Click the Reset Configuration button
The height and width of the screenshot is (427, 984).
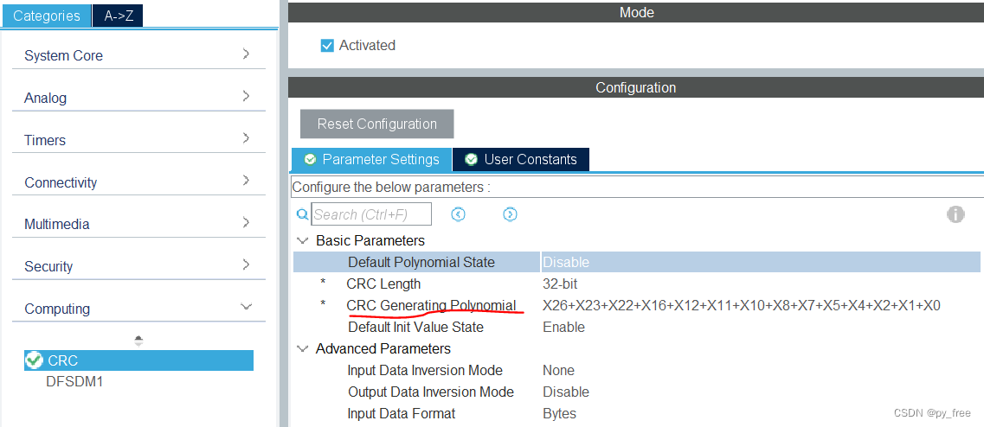[x=376, y=124]
